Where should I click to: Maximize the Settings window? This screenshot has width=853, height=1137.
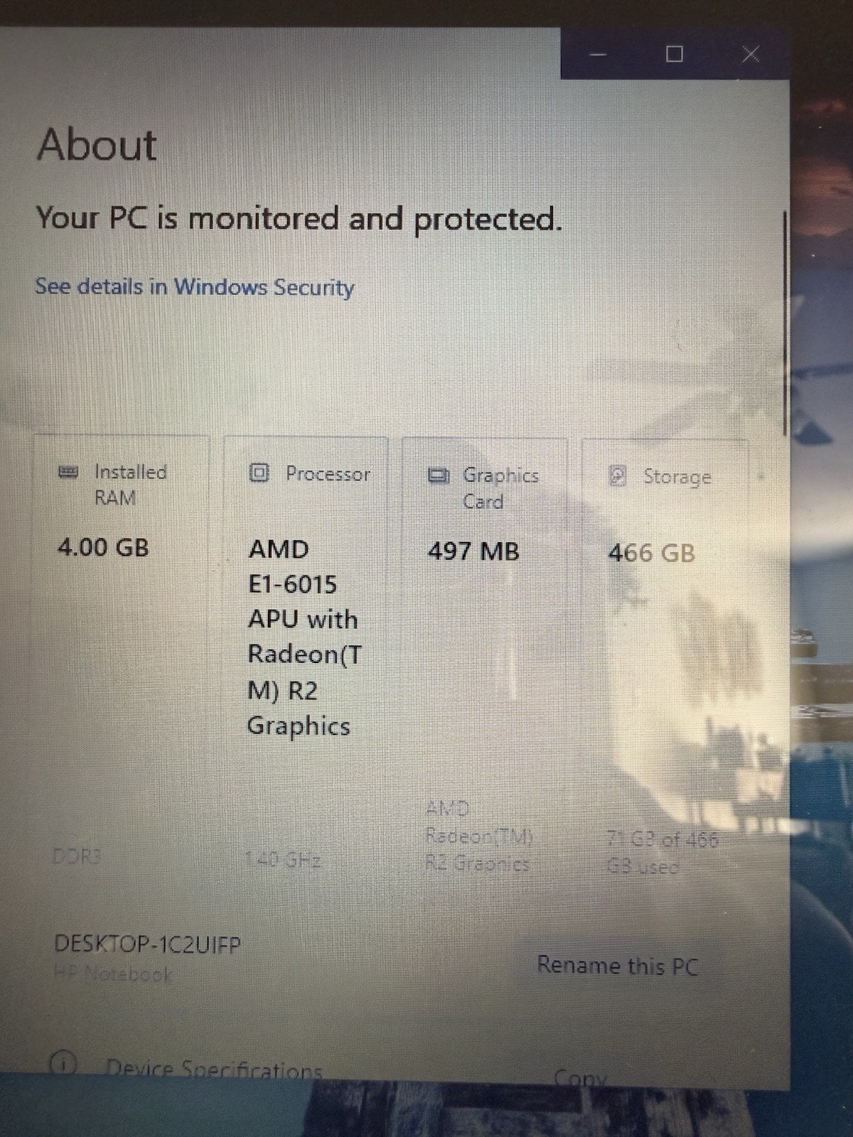coord(674,54)
